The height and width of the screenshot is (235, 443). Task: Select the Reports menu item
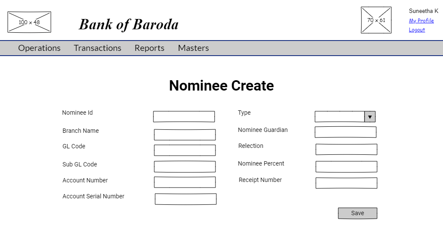[149, 48]
